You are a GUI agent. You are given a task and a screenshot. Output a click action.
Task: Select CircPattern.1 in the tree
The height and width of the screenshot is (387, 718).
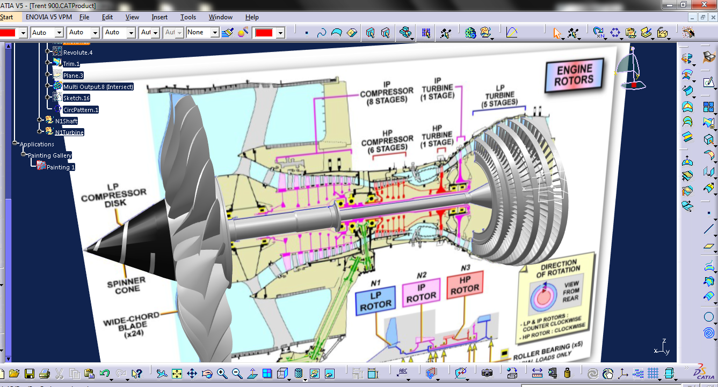click(x=81, y=109)
